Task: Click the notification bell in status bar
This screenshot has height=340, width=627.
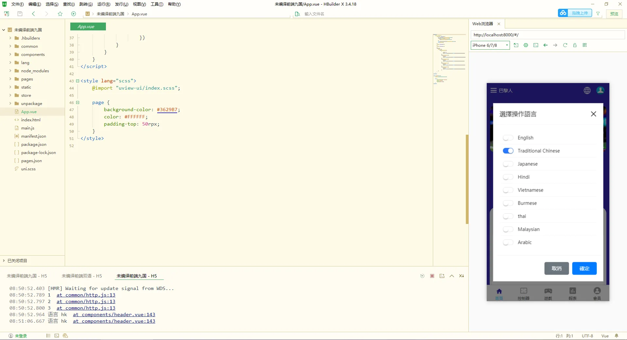Action: click(x=617, y=336)
